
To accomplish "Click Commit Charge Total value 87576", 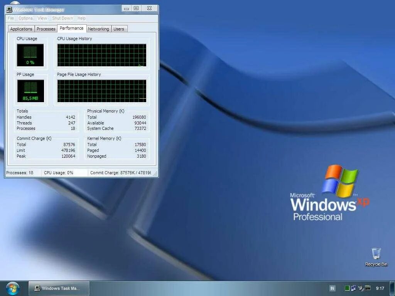I will point(69,145).
